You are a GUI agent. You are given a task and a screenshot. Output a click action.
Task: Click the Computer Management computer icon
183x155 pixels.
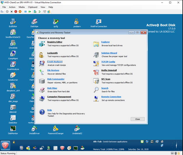coord(42,99)
